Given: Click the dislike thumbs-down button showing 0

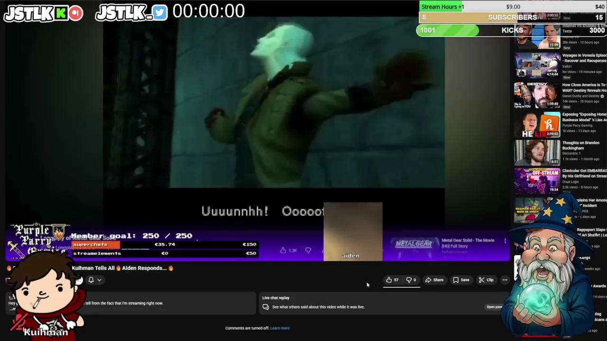Looking at the screenshot, I should [411, 280].
